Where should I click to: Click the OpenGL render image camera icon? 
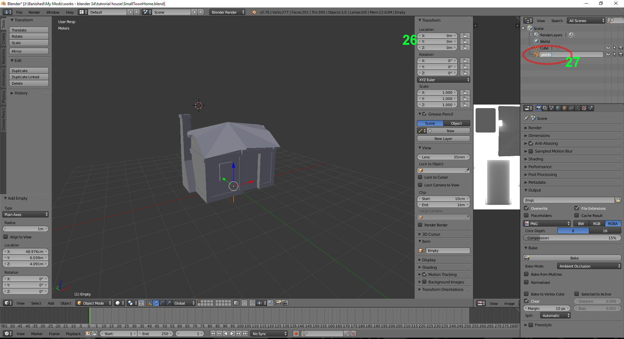(x=278, y=303)
